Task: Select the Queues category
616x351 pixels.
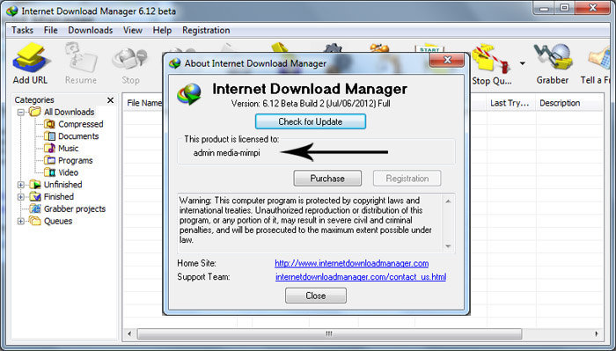Action: click(x=51, y=221)
